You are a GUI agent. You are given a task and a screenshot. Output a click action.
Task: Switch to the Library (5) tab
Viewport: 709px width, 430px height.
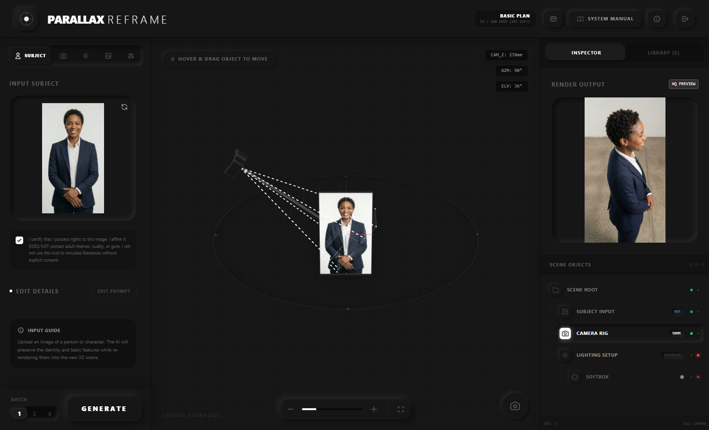(663, 53)
